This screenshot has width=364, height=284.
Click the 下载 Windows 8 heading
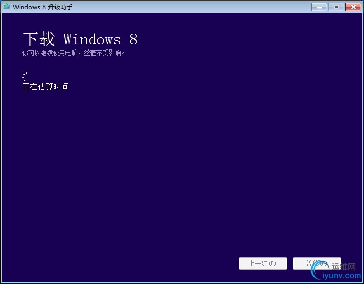coord(80,39)
